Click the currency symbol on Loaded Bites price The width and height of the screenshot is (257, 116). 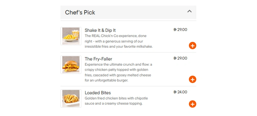[175, 92]
